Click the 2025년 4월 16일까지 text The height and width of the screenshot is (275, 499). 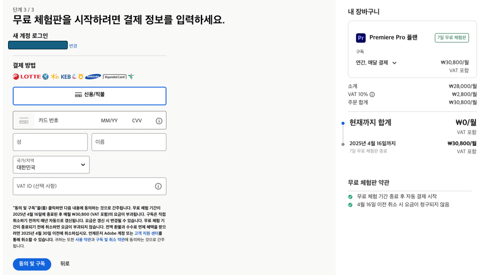[x=372, y=144]
